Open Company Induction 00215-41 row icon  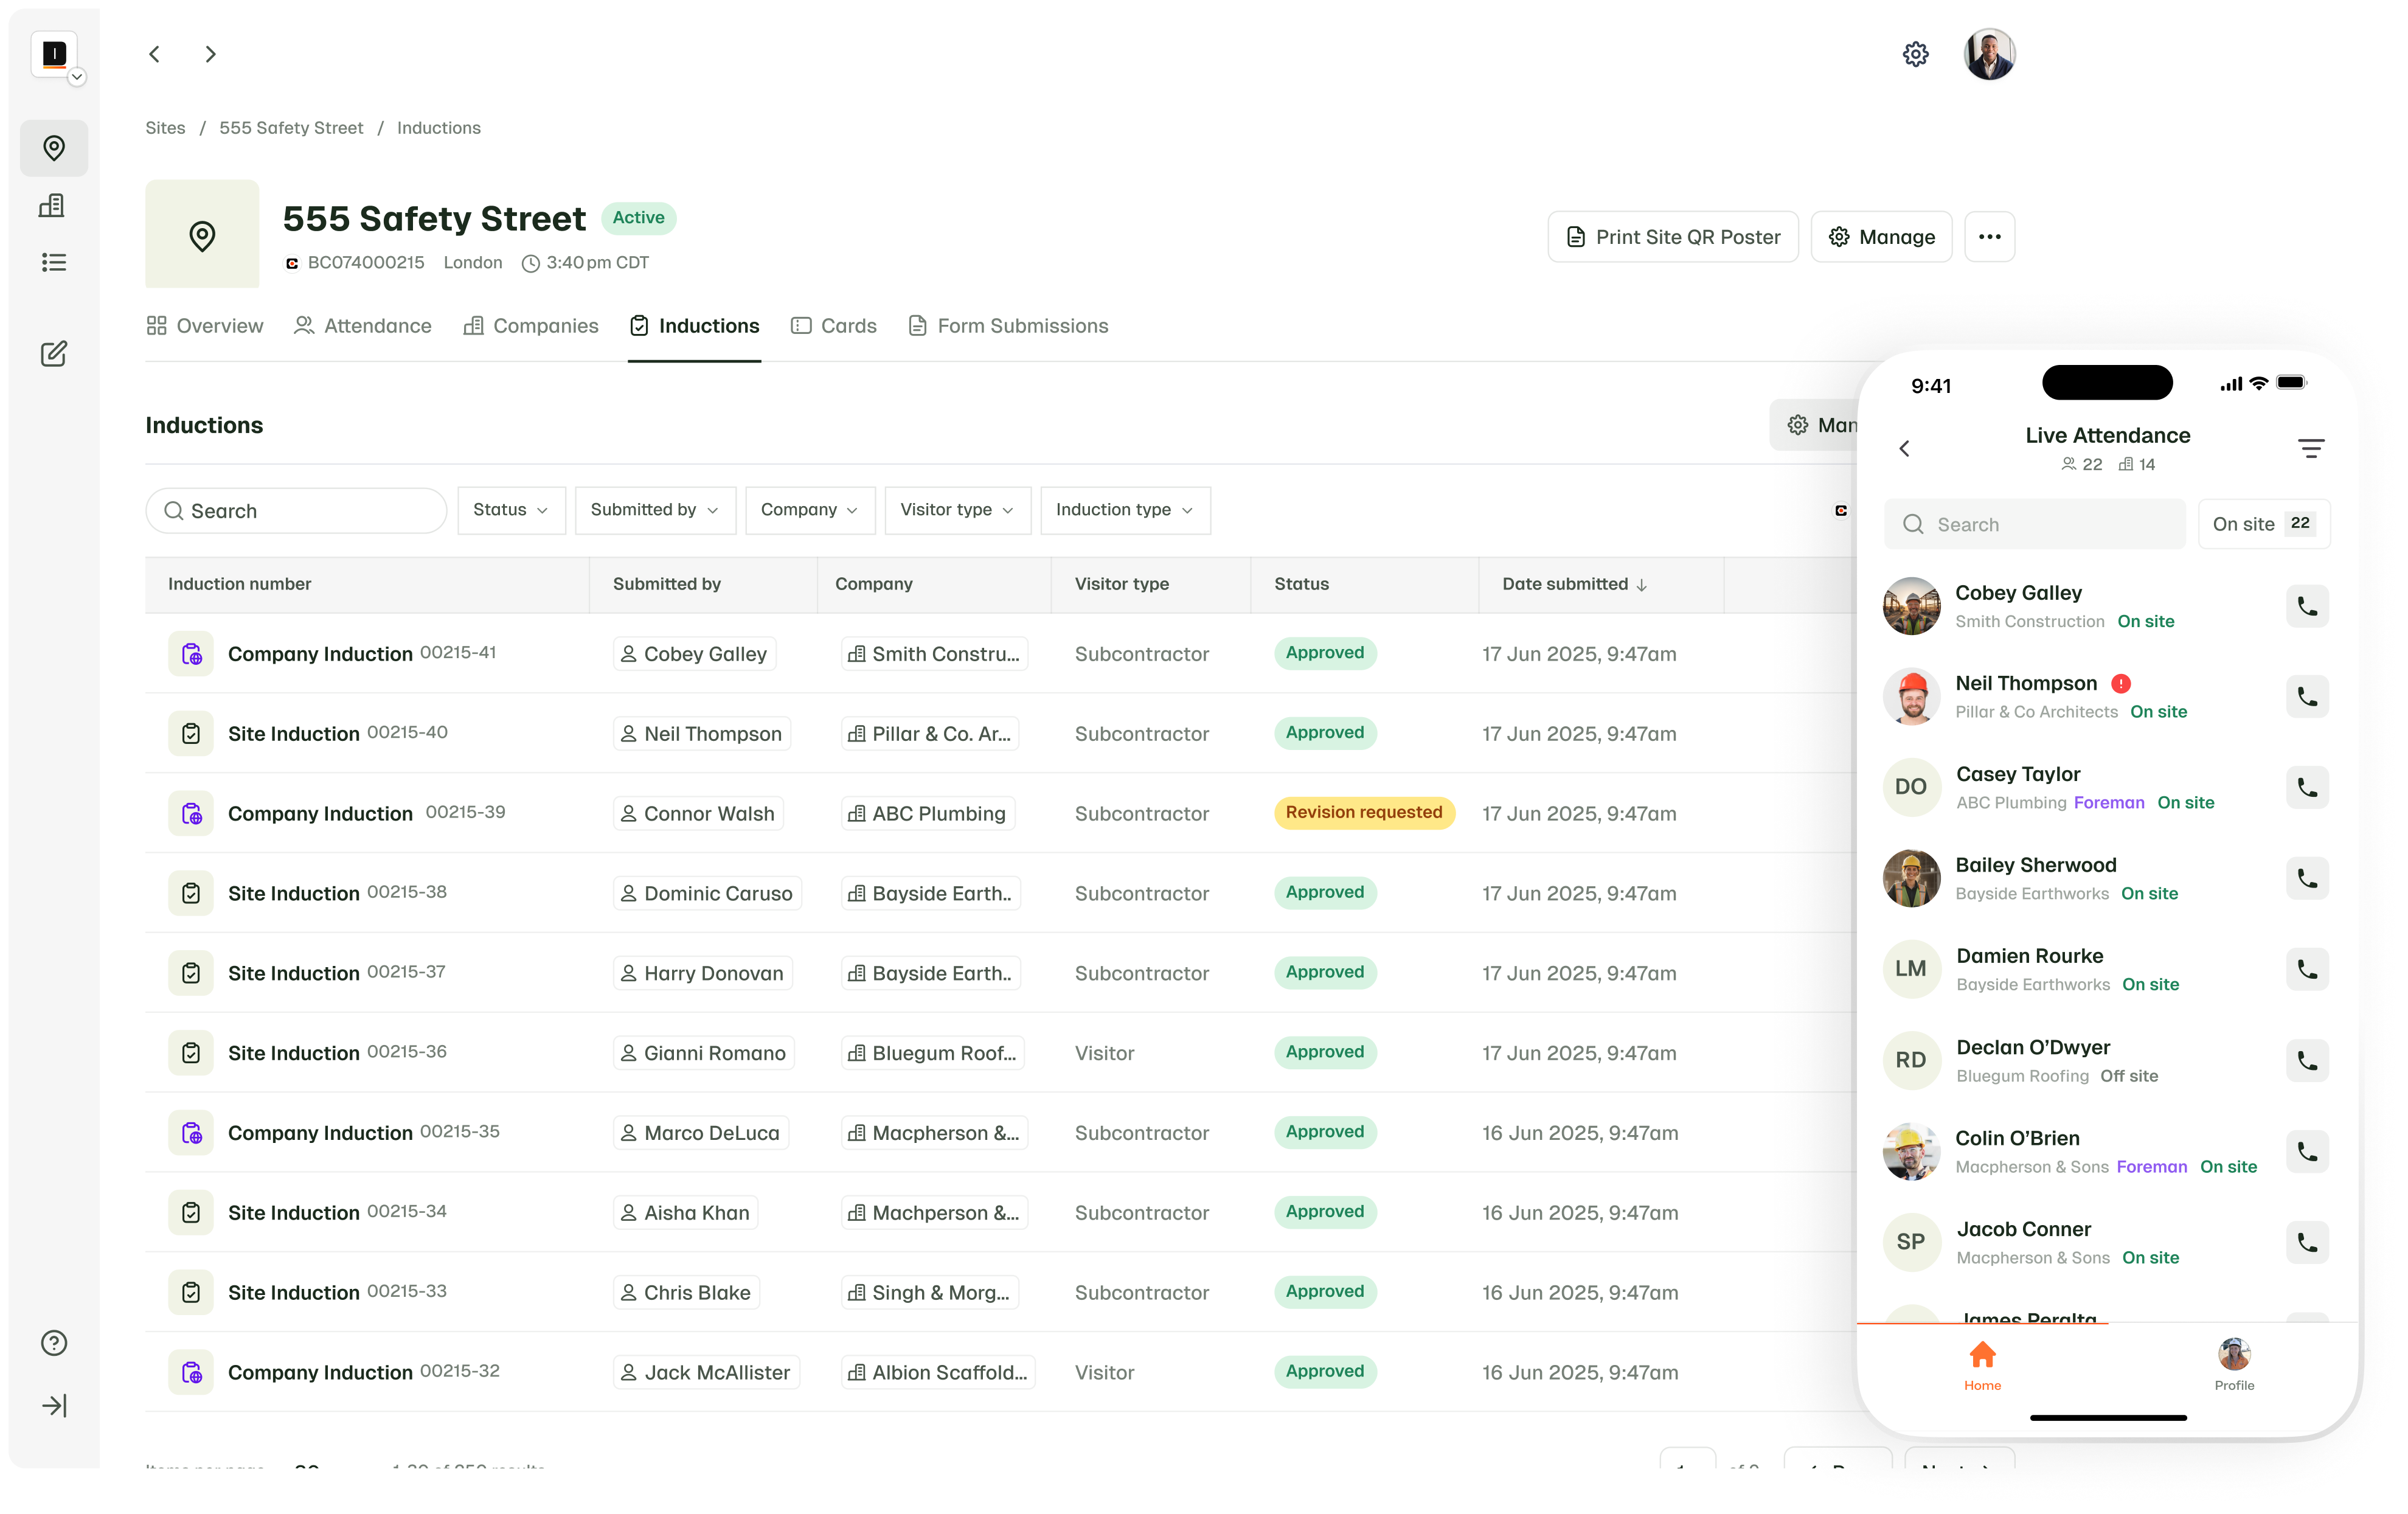(x=191, y=654)
